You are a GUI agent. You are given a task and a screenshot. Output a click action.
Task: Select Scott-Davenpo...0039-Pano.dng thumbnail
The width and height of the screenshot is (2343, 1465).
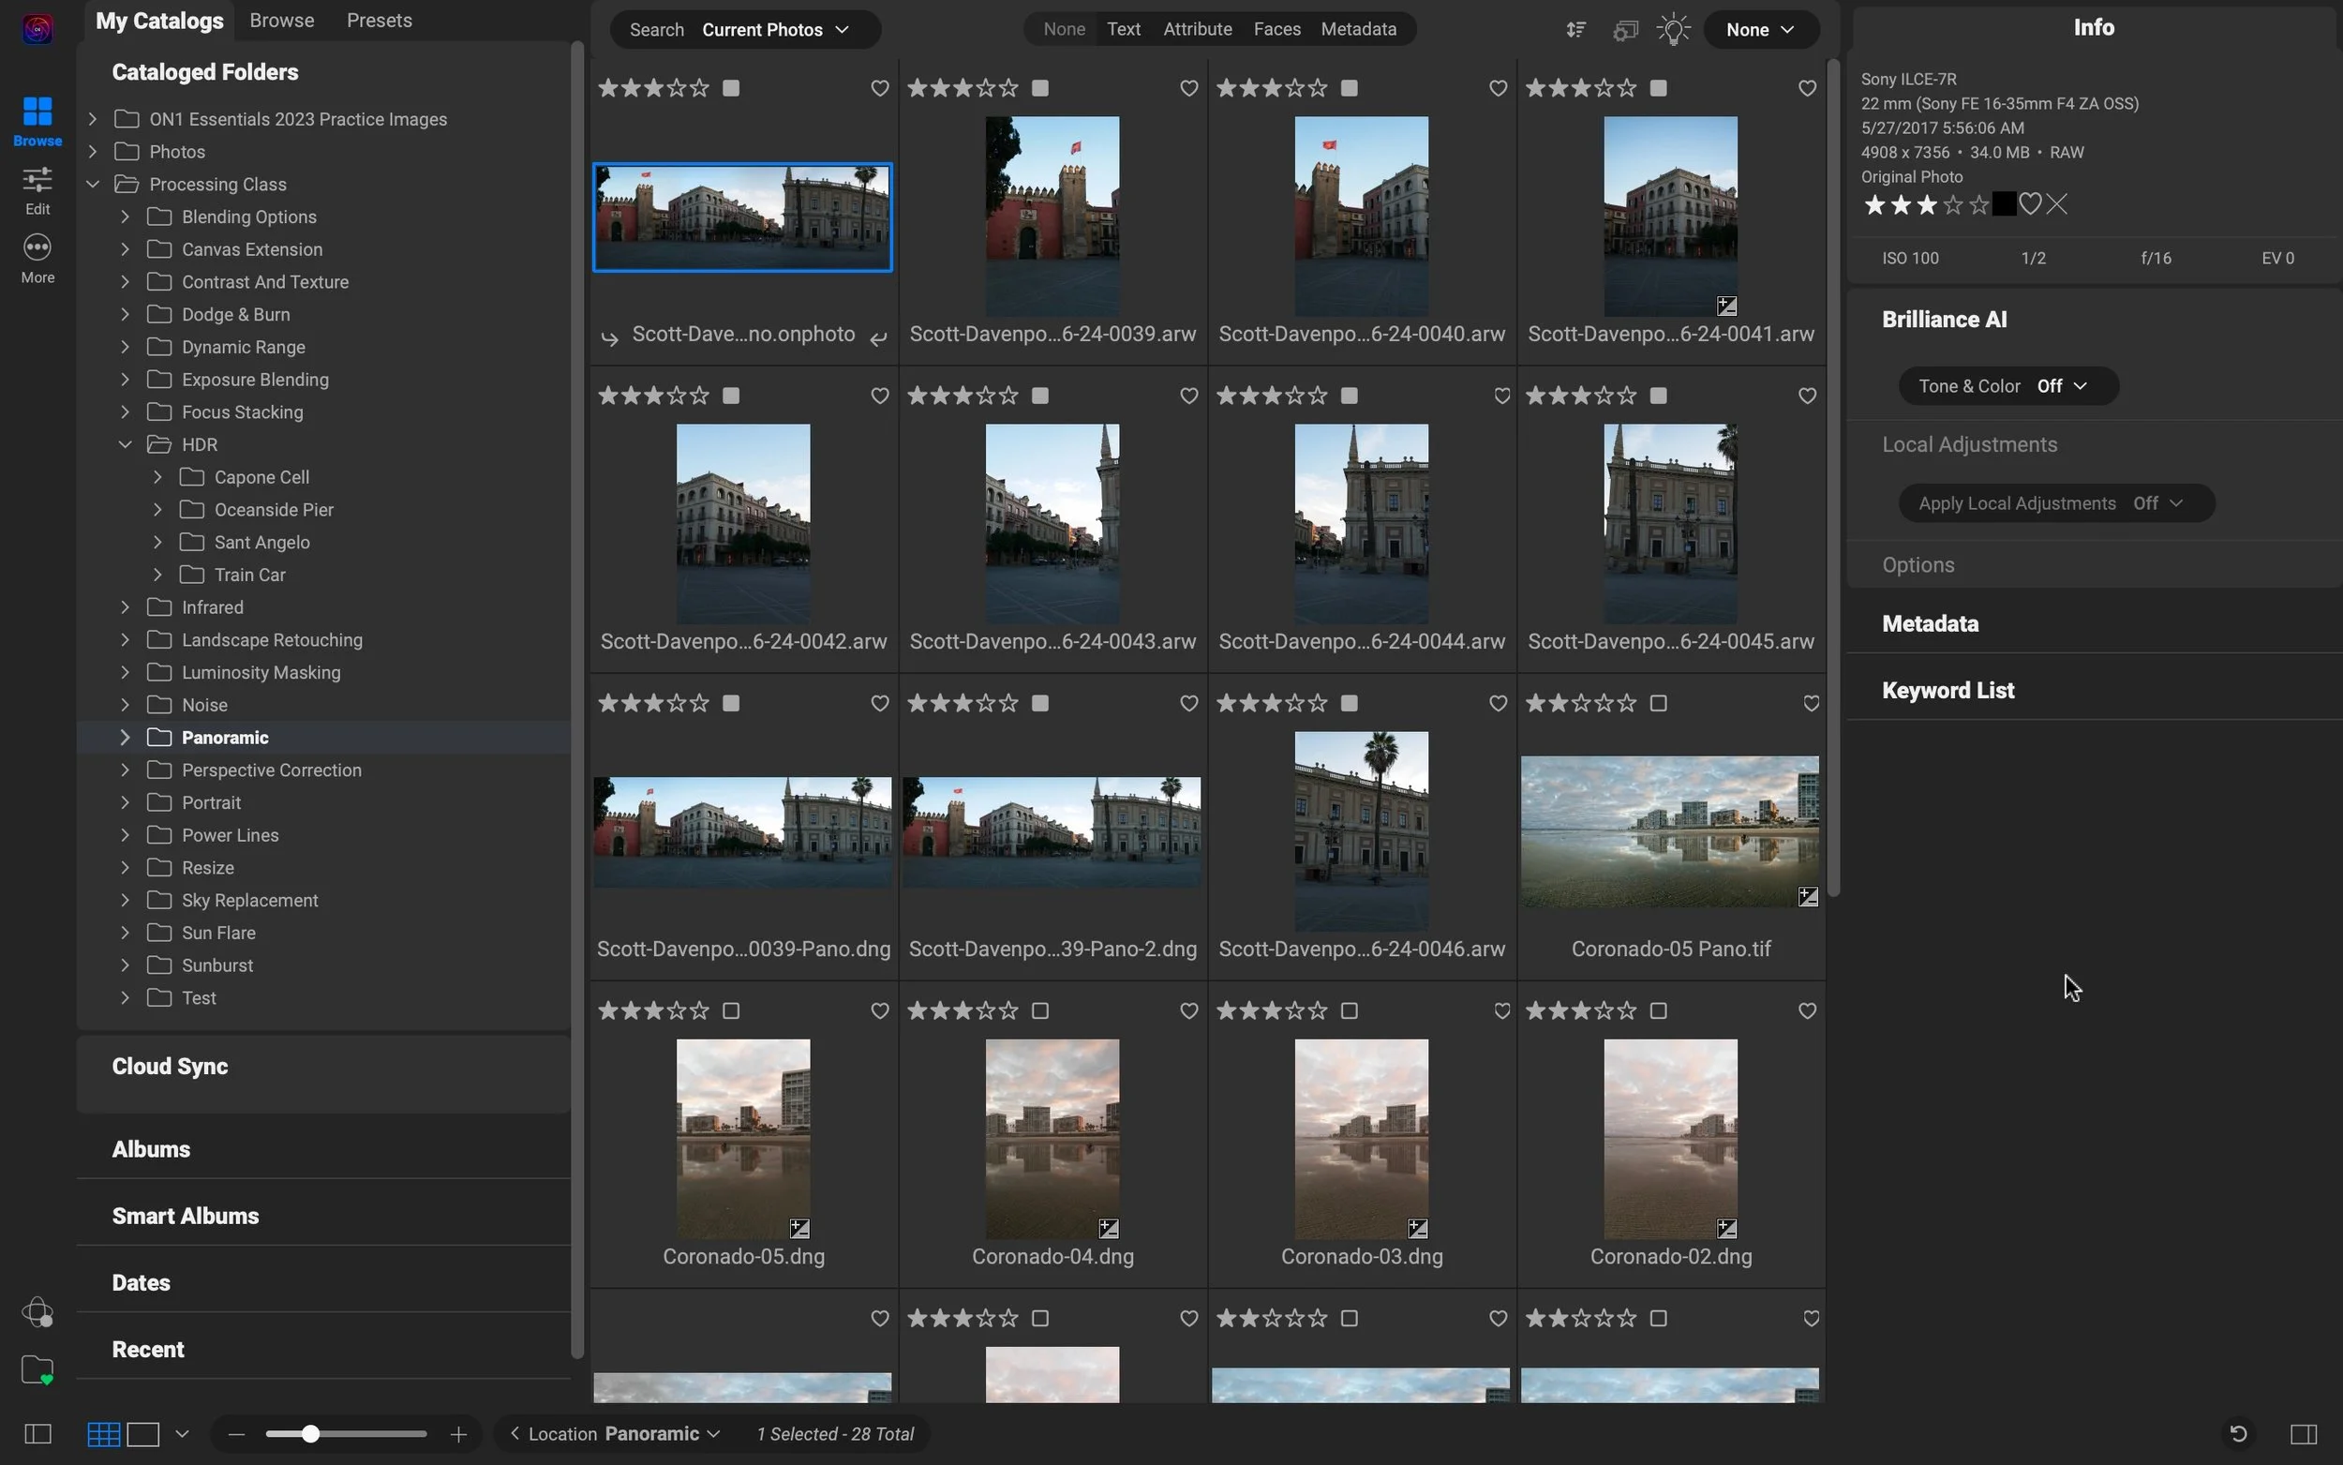(743, 832)
